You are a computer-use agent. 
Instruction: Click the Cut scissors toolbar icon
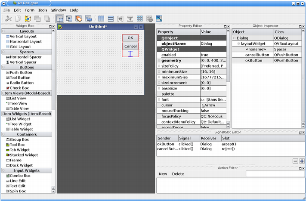(x=8, y=19)
